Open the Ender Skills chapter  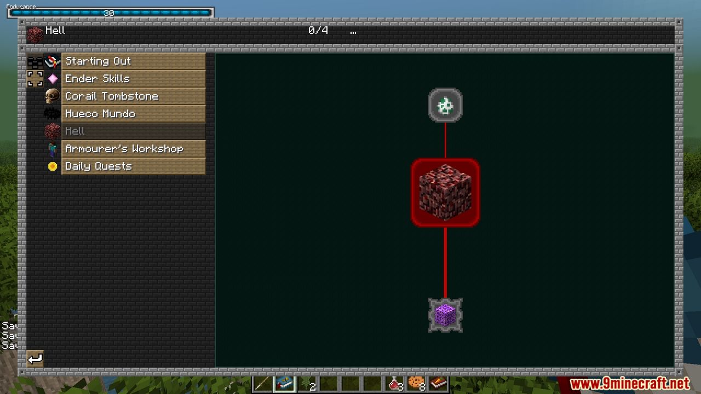(134, 79)
